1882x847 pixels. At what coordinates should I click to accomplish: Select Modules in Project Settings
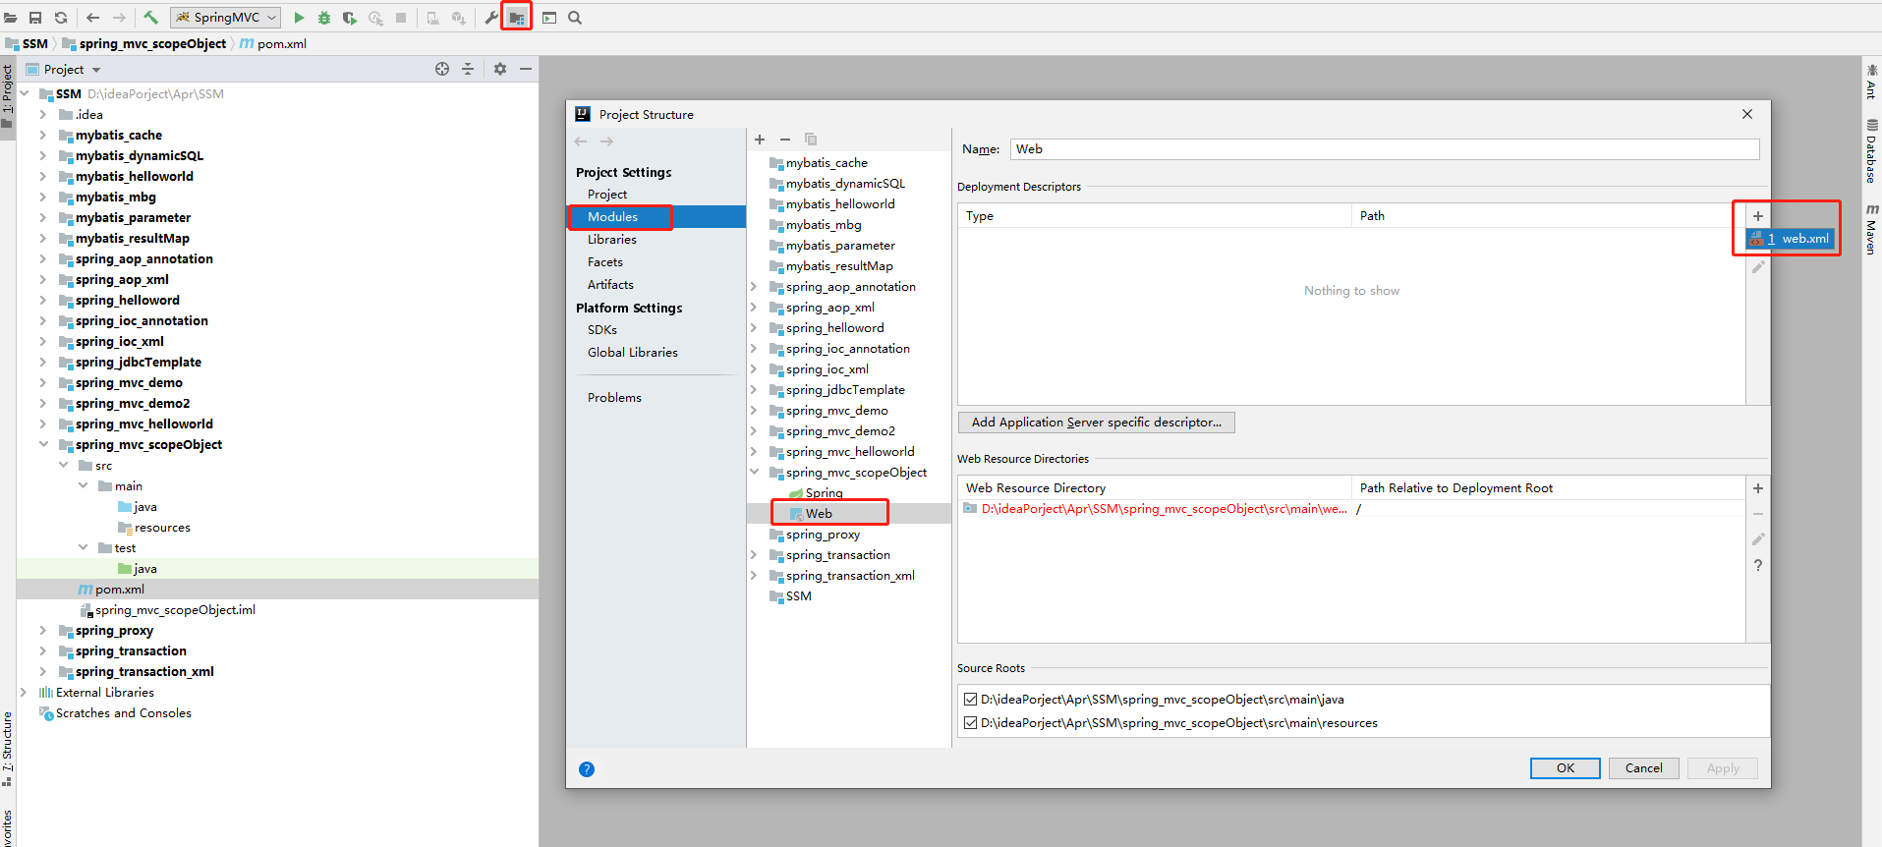click(613, 217)
